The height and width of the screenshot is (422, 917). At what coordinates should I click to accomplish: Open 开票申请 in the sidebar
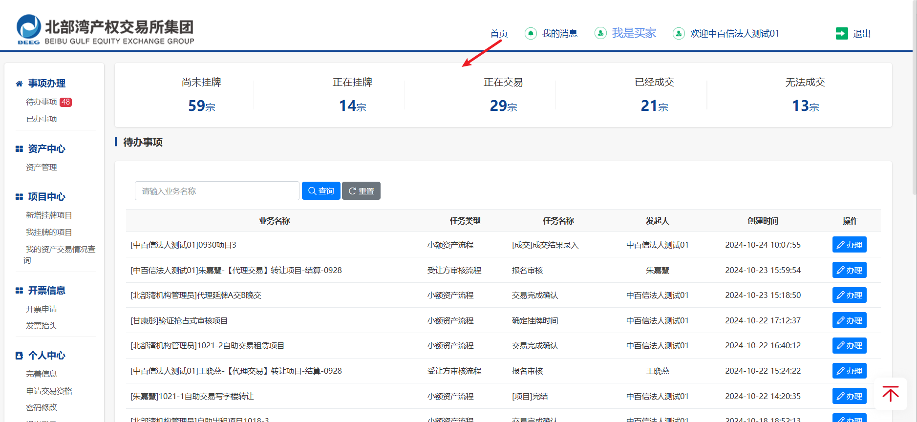(42, 309)
